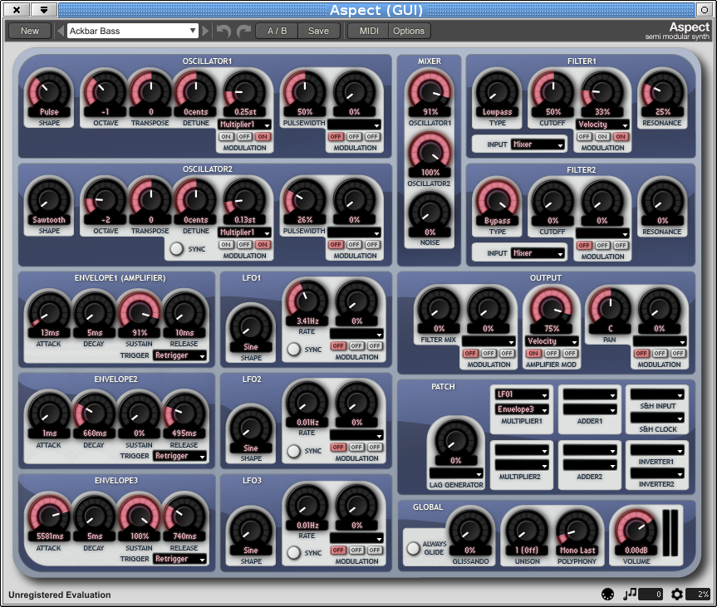The image size is (717, 607).
Task: Open the Options menu
Action: [x=409, y=31]
